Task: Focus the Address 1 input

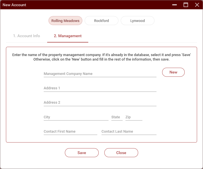Action: coord(100,88)
